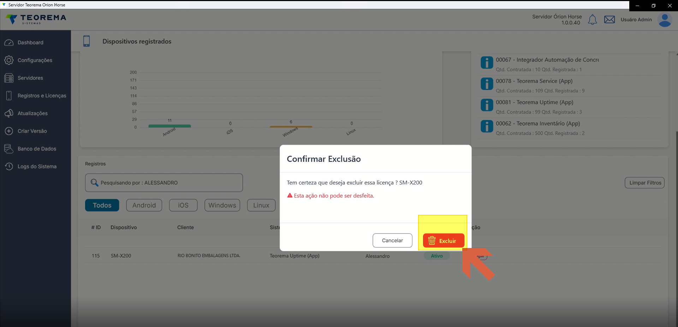The height and width of the screenshot is (327, 678).
Task: Click Servidor Órion Horse version text
Action: click(x=557, y=20)
